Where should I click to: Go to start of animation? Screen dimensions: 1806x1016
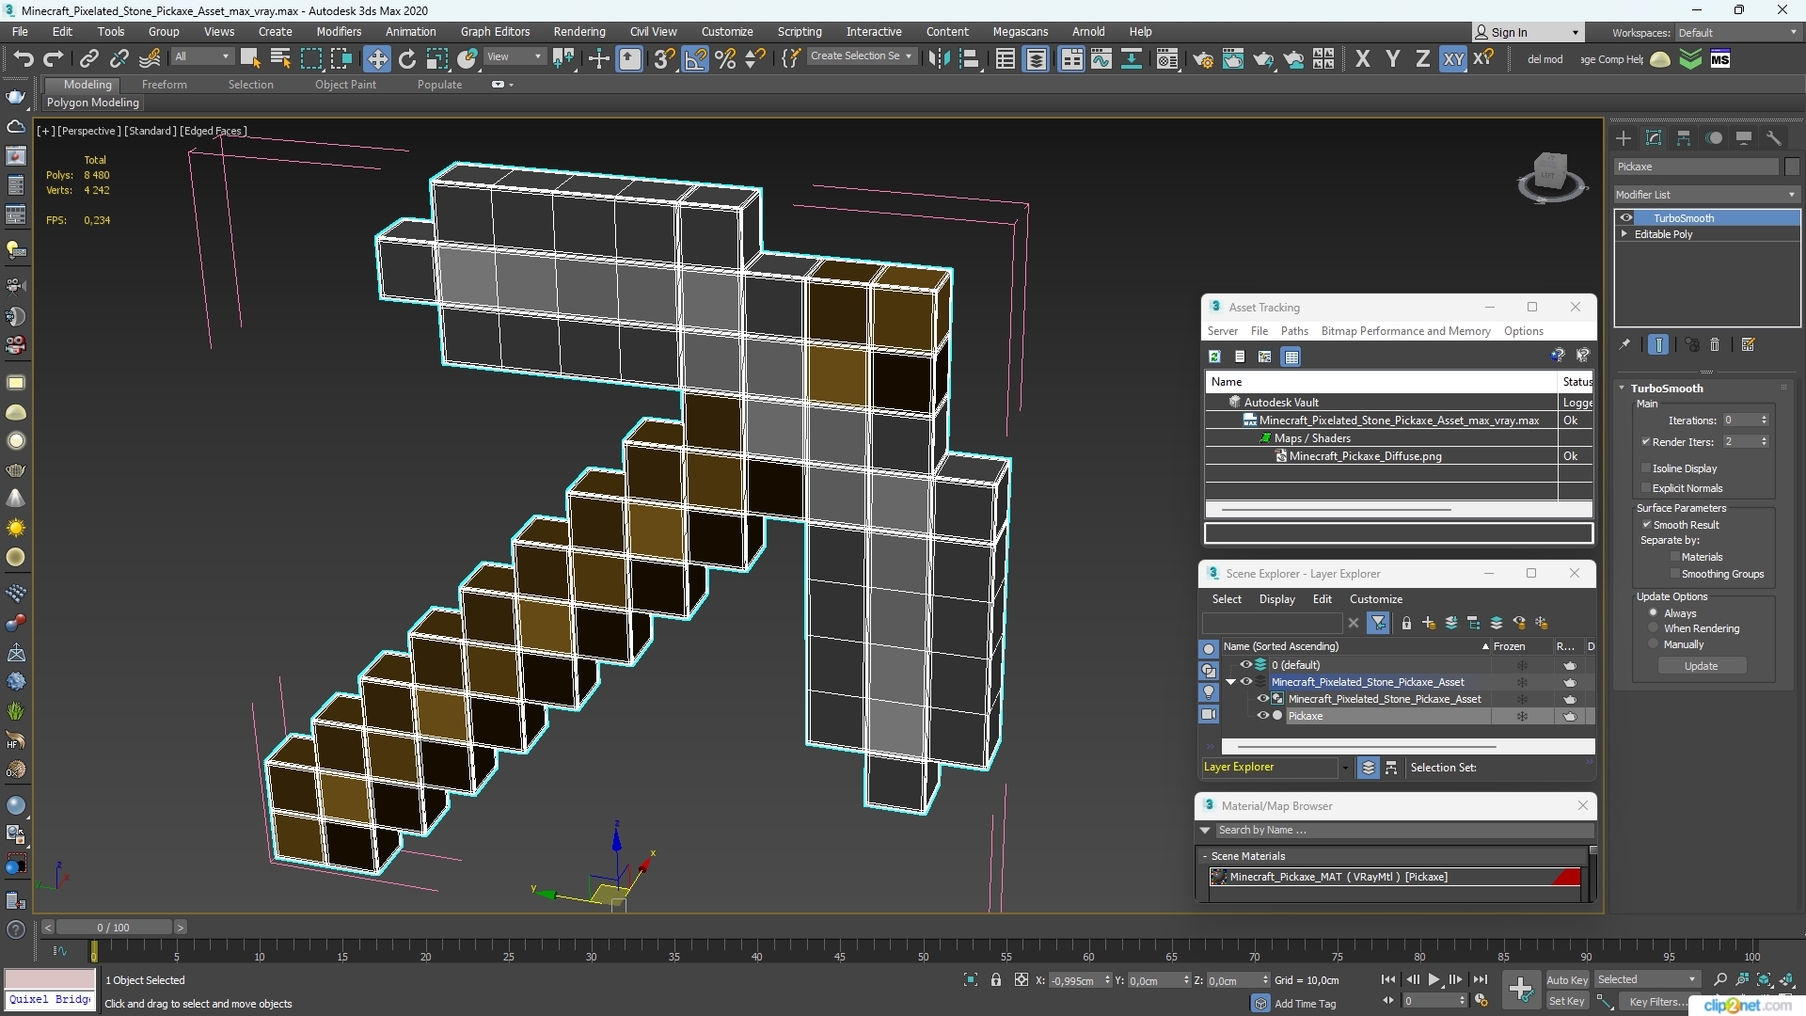tap(1388, 980)
